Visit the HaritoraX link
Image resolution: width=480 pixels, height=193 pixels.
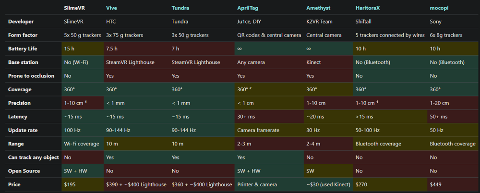coord(369,8)
